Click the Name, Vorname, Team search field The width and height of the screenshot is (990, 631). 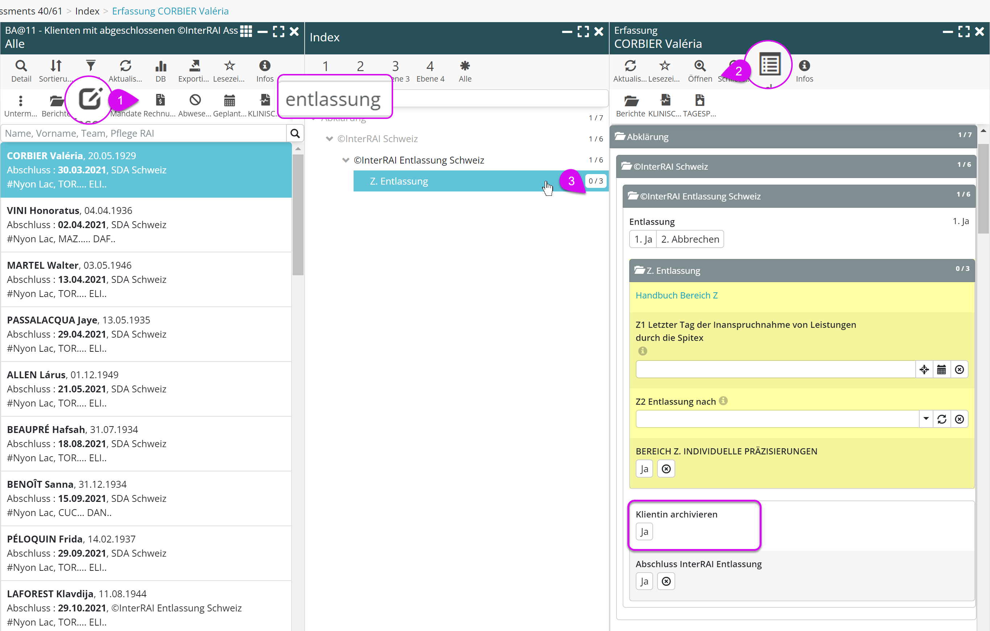[144, 133]
